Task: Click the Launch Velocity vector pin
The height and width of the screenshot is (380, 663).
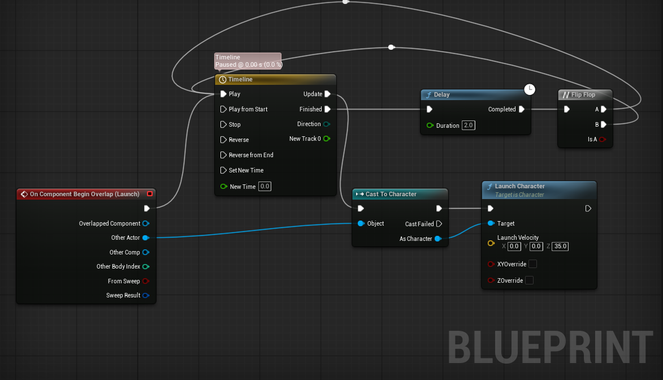Action: pyautogui.click(x=491, y=243)
